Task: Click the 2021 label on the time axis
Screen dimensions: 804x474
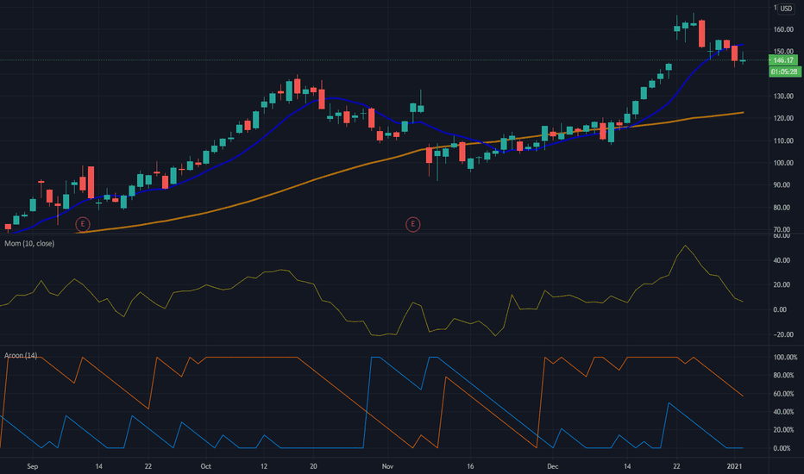Action: pos(734,466)
